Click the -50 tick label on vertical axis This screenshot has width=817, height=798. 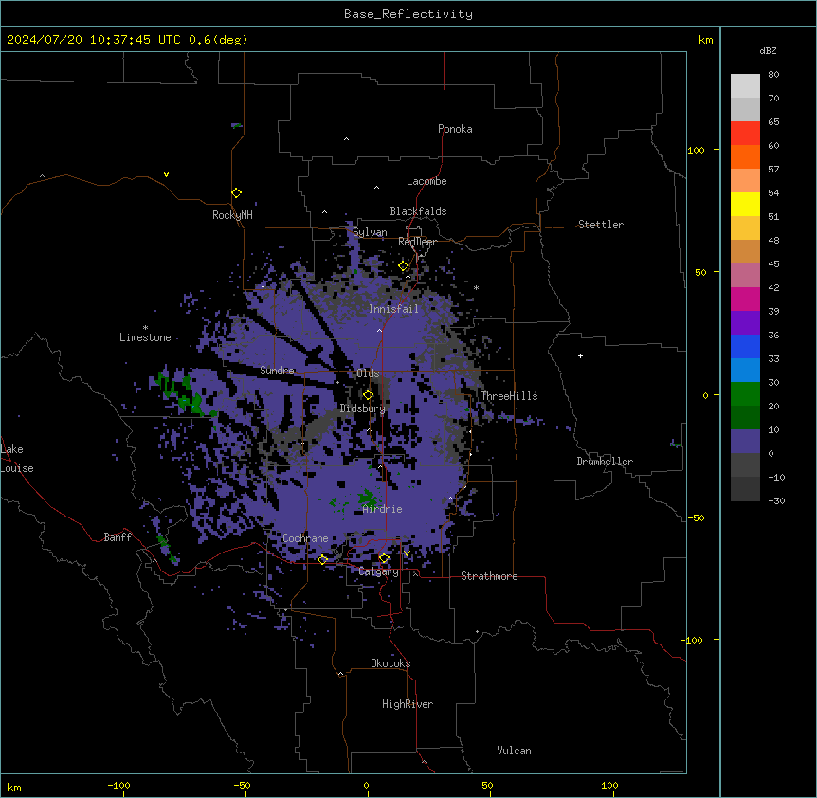[696, 517]
